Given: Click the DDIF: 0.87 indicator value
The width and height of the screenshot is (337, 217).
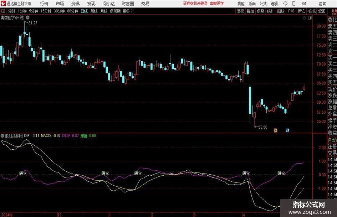Looking at the screenshot, I should tap(71, 136).
